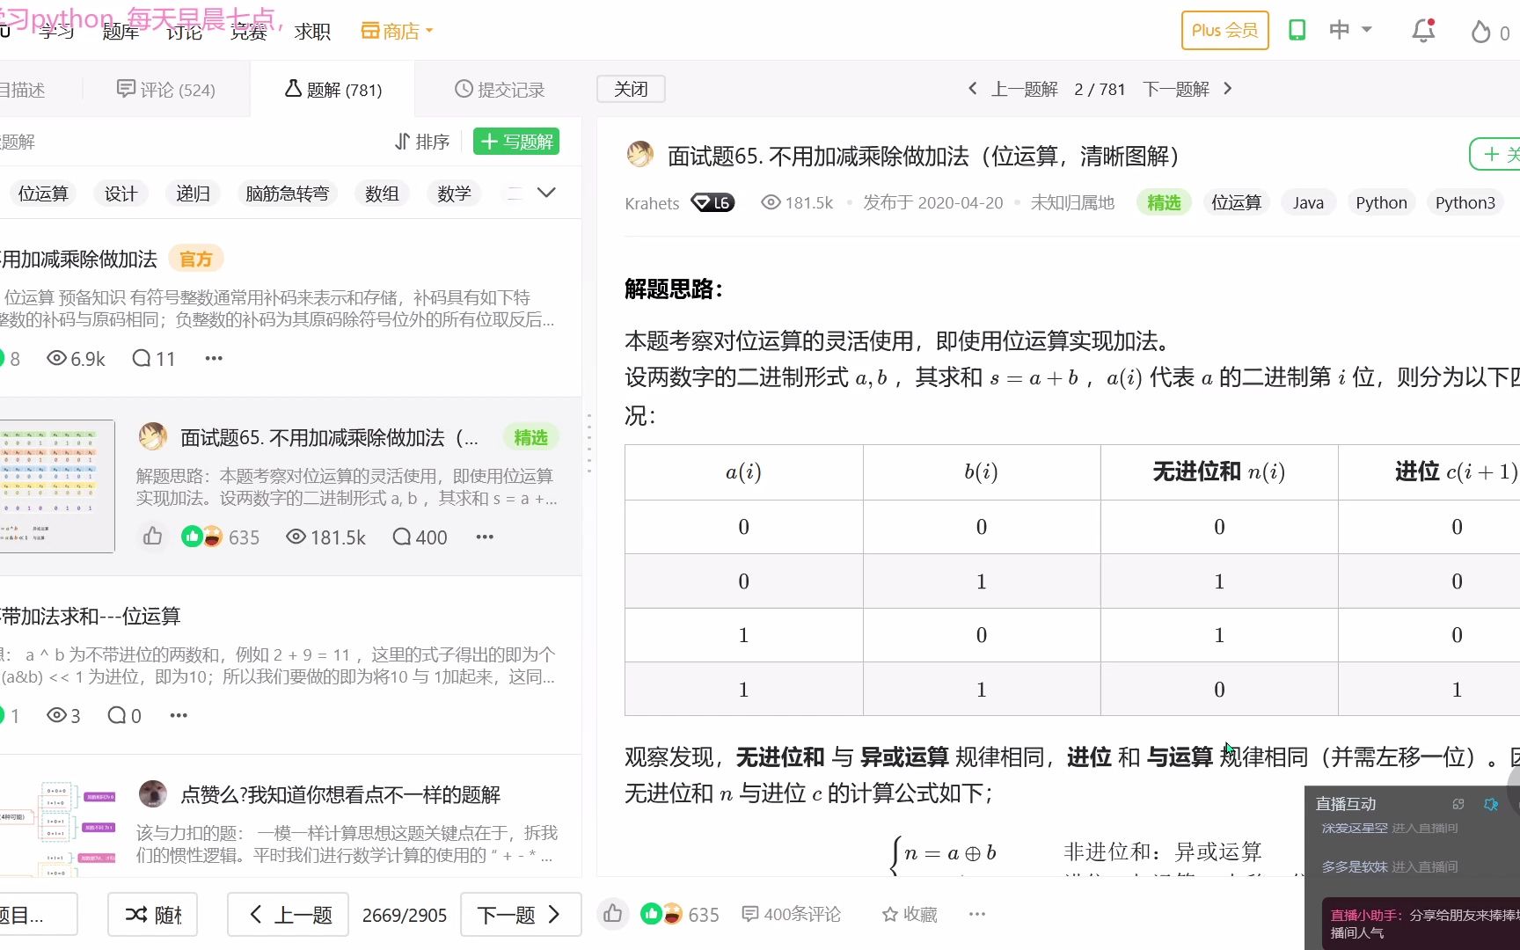This screenshot has width=1520, height=950.
Task: Toggle the 脑筋急转弯 filter tag
Action: [x=287, y=193]
